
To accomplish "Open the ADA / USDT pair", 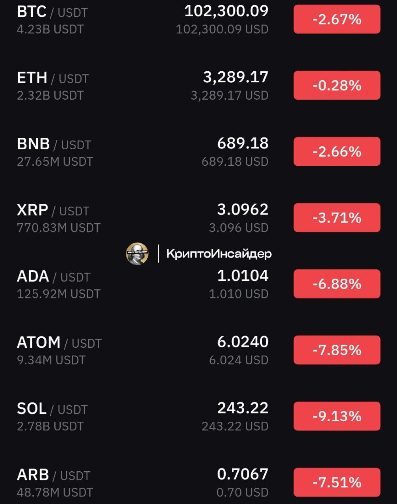I will click(x=198, y=284).
